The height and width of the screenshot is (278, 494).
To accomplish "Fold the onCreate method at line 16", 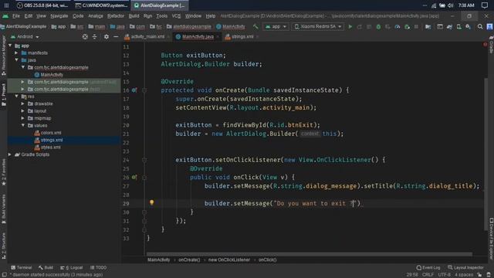I will click(x=144, y=90).
